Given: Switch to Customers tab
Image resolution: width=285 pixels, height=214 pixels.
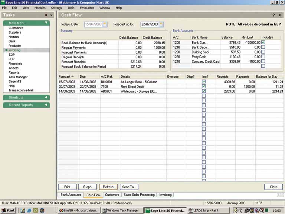Looking at the screenshot, I should click(x=112, y=195).
